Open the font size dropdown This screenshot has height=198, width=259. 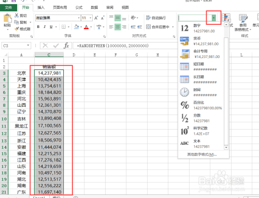point(91,18)
